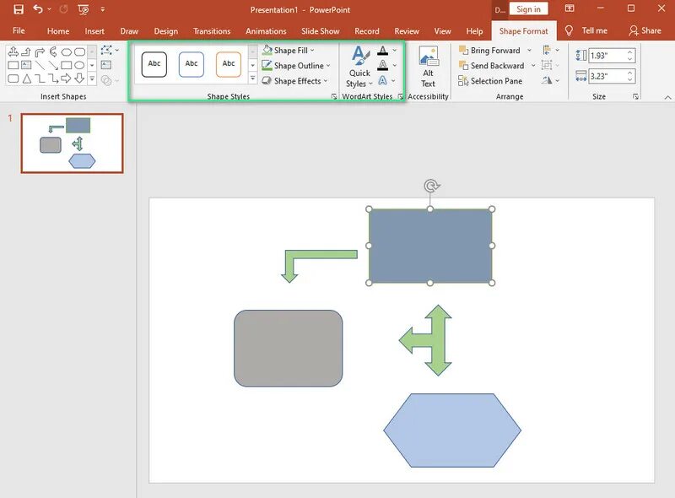Click the Sign in button
675x498 pixels.
pyautogui.click(x=529, y=9)
